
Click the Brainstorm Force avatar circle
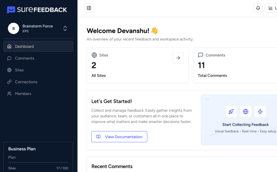point(13,28)
